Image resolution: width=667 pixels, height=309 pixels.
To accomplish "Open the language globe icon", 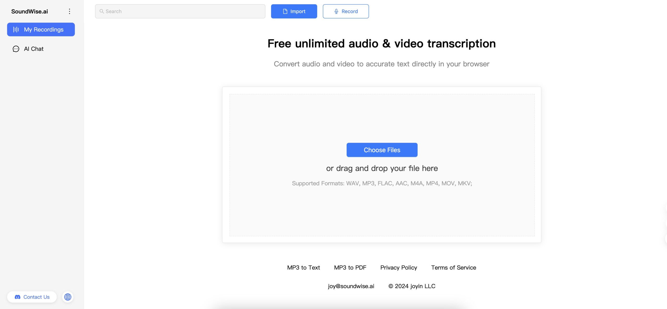I will [67, 297].
